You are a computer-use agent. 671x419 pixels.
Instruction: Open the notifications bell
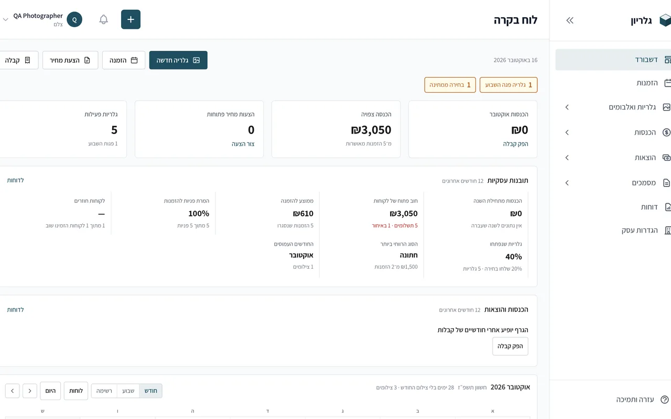[104, 19]
